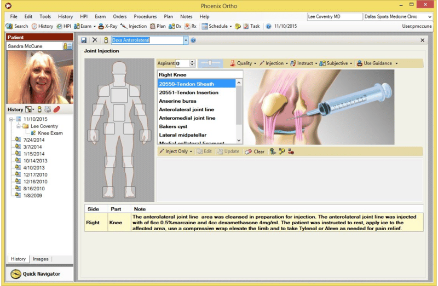Image resolution: width=438 pixels, height=286 pixels.
Task: Collapse the Lee Coventry folder node
Action: click(x=18, y=126)
